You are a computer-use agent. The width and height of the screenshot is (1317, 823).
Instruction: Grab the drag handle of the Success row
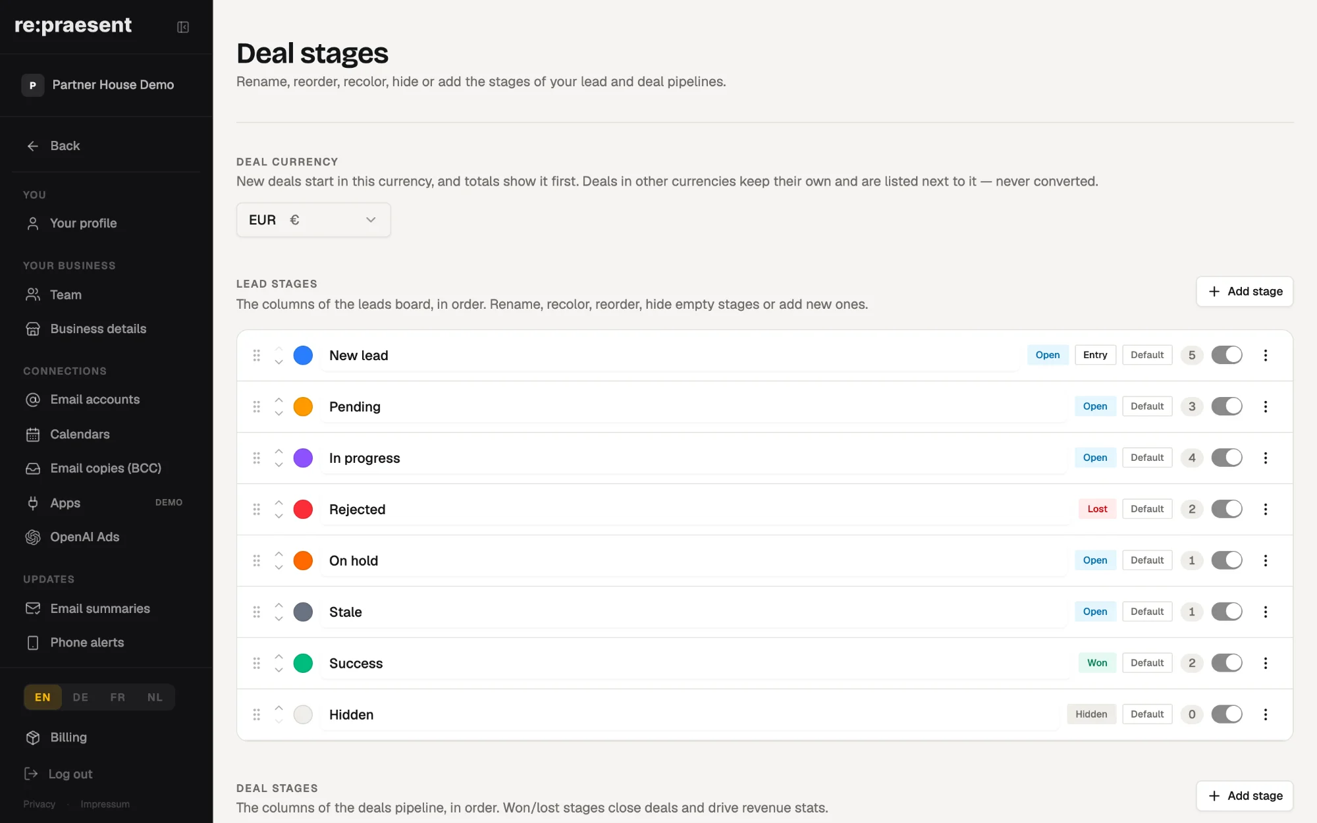coord(257,664)
